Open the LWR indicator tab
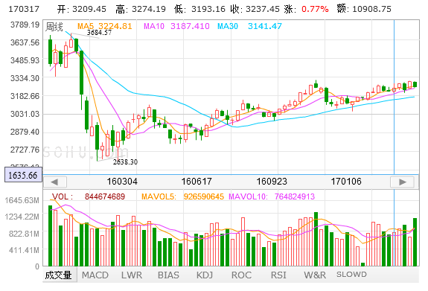The height and width of the screenshot is (291, 428). tap(132, 275)
